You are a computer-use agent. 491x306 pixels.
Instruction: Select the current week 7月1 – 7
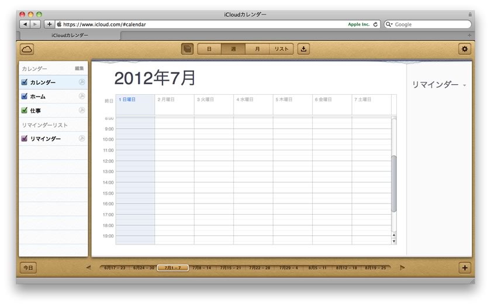173,268
